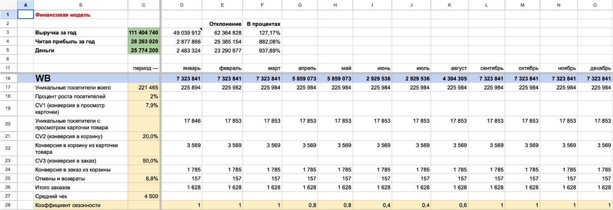This screenshot has width=613, height=210.
Task: Click the 'Отклонение' header cell
Action: click(x=222, y=24)
